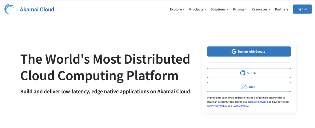The width and height of the screenshot is (315, 128).
Task: Open the Privacy Policy link
Action: click(219, 106)
